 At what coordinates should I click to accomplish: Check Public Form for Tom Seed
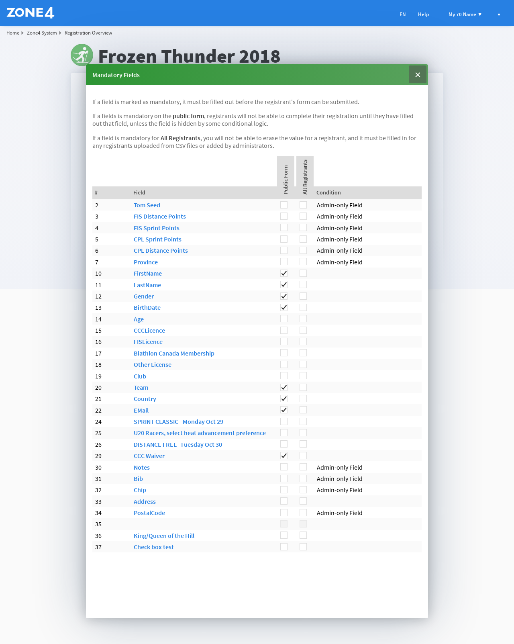tap(284, 205)
